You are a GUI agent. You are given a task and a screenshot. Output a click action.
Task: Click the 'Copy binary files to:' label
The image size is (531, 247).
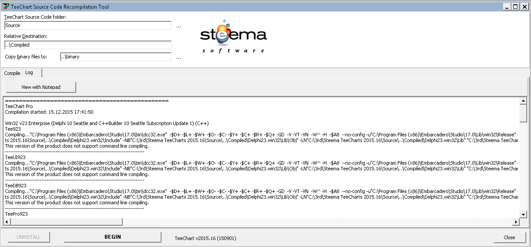pyautogui.click(x=26, y=57)
